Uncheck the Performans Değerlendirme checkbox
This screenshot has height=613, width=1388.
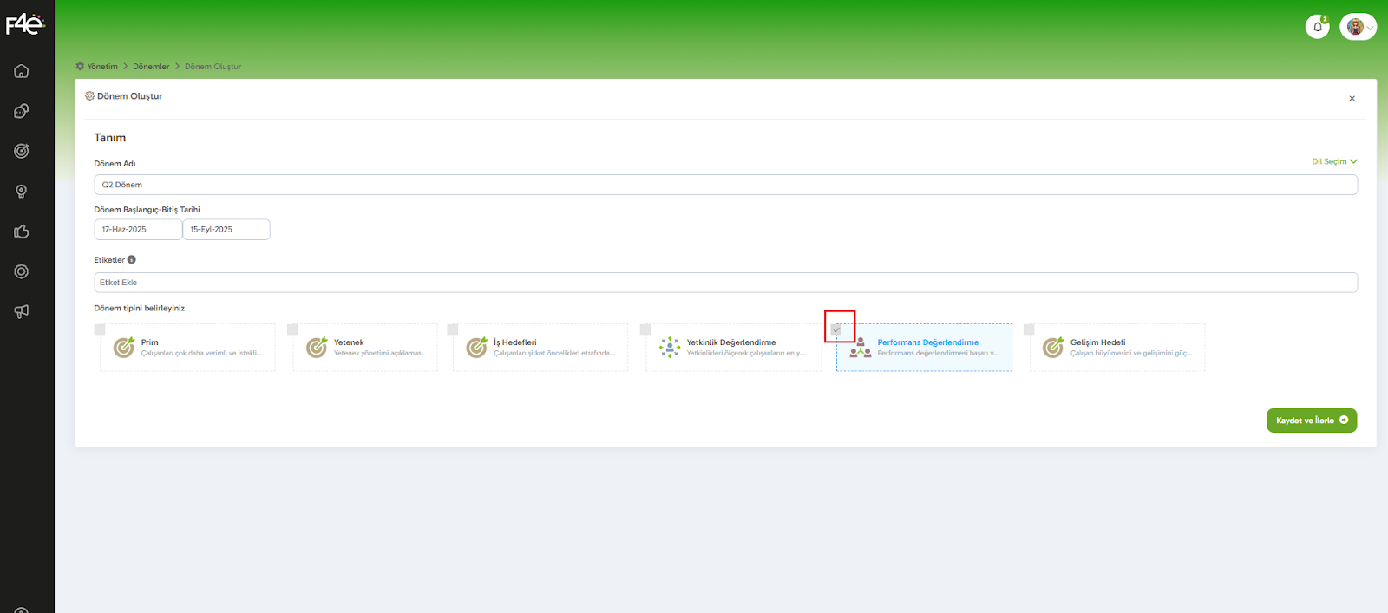pyautogui.click(x=836, y=329)
